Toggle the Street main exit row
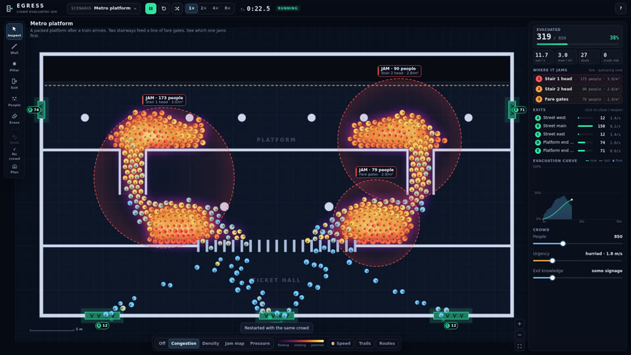The image size is (631, 355). pyautogui.click(x=578, y=126)
